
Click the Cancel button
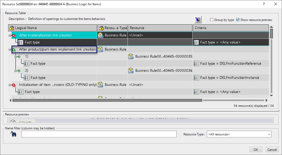272,150
